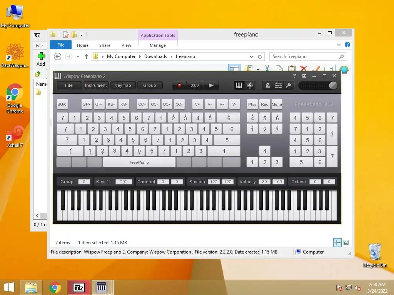The image size is (394, 295).
Task: Click the first Velocity value 80
Action: [264, 182]
